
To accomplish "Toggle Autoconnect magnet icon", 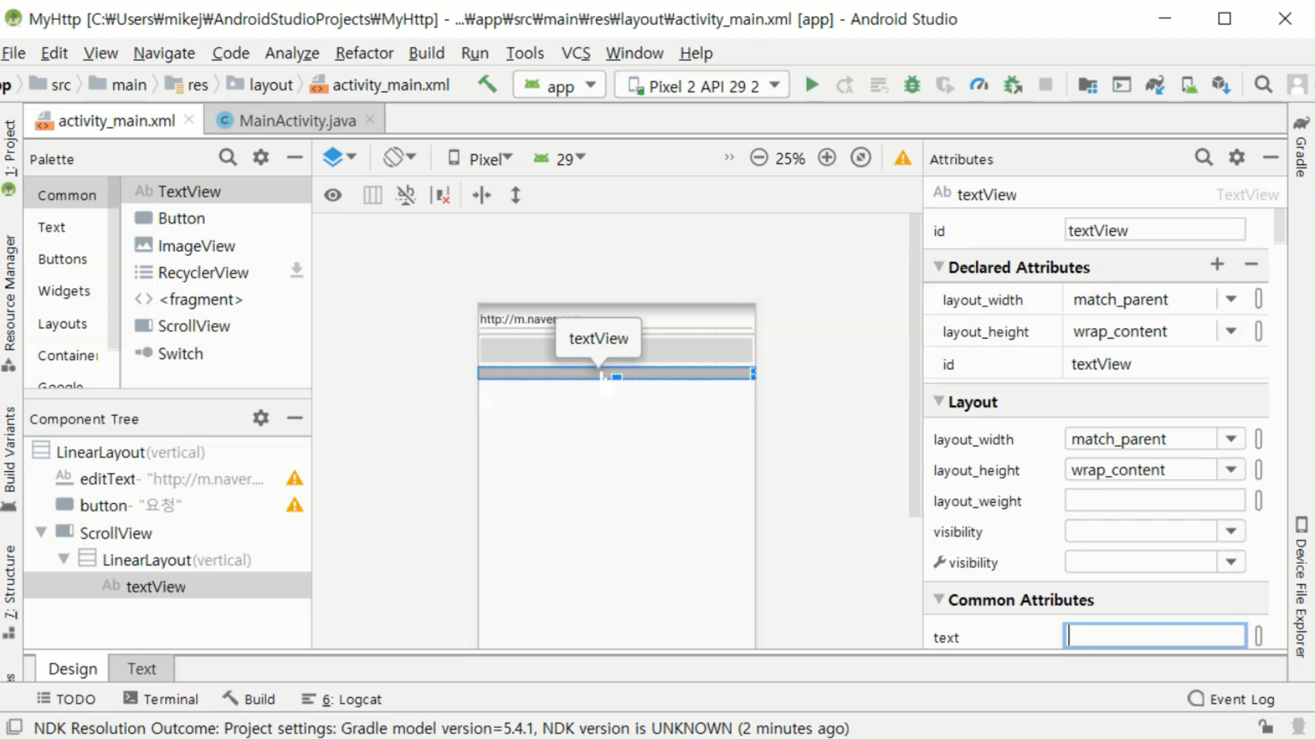I will (x=405, y=196).
